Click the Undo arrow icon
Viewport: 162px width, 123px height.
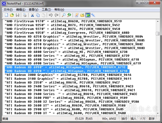click(51, 15)
